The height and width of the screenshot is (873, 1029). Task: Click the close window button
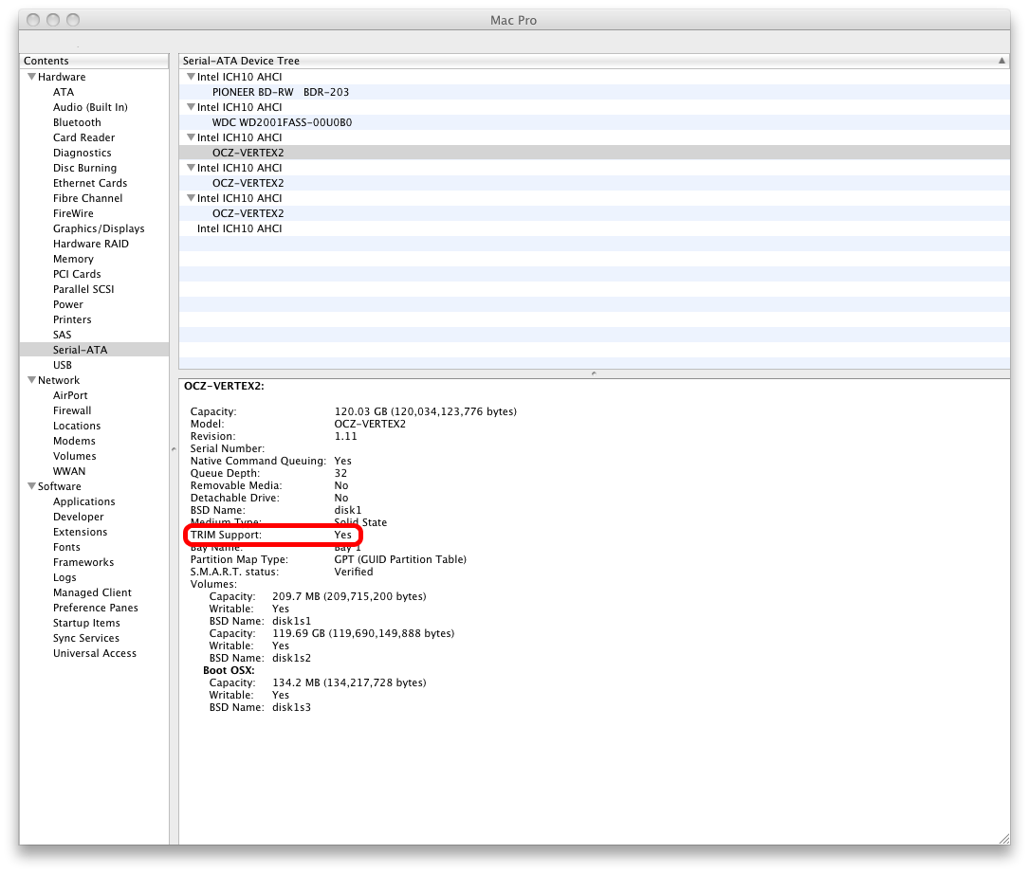[33, 20]
